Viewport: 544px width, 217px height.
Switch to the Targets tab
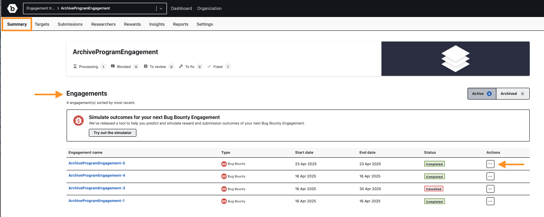42,24
